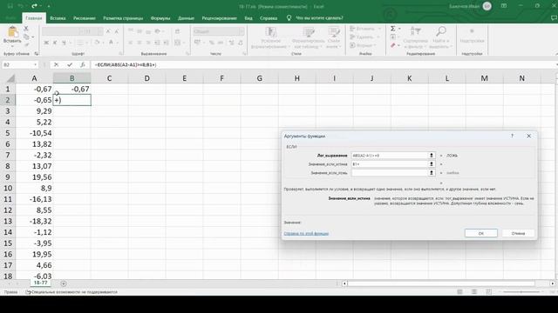
Task: Open the Разметка страницы ribbon tab
Action: [123, 18]
